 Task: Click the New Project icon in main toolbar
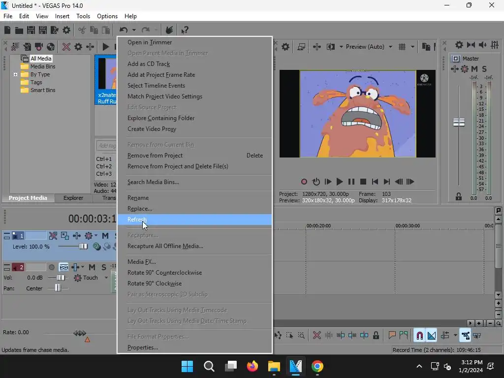tap(7, 30)
